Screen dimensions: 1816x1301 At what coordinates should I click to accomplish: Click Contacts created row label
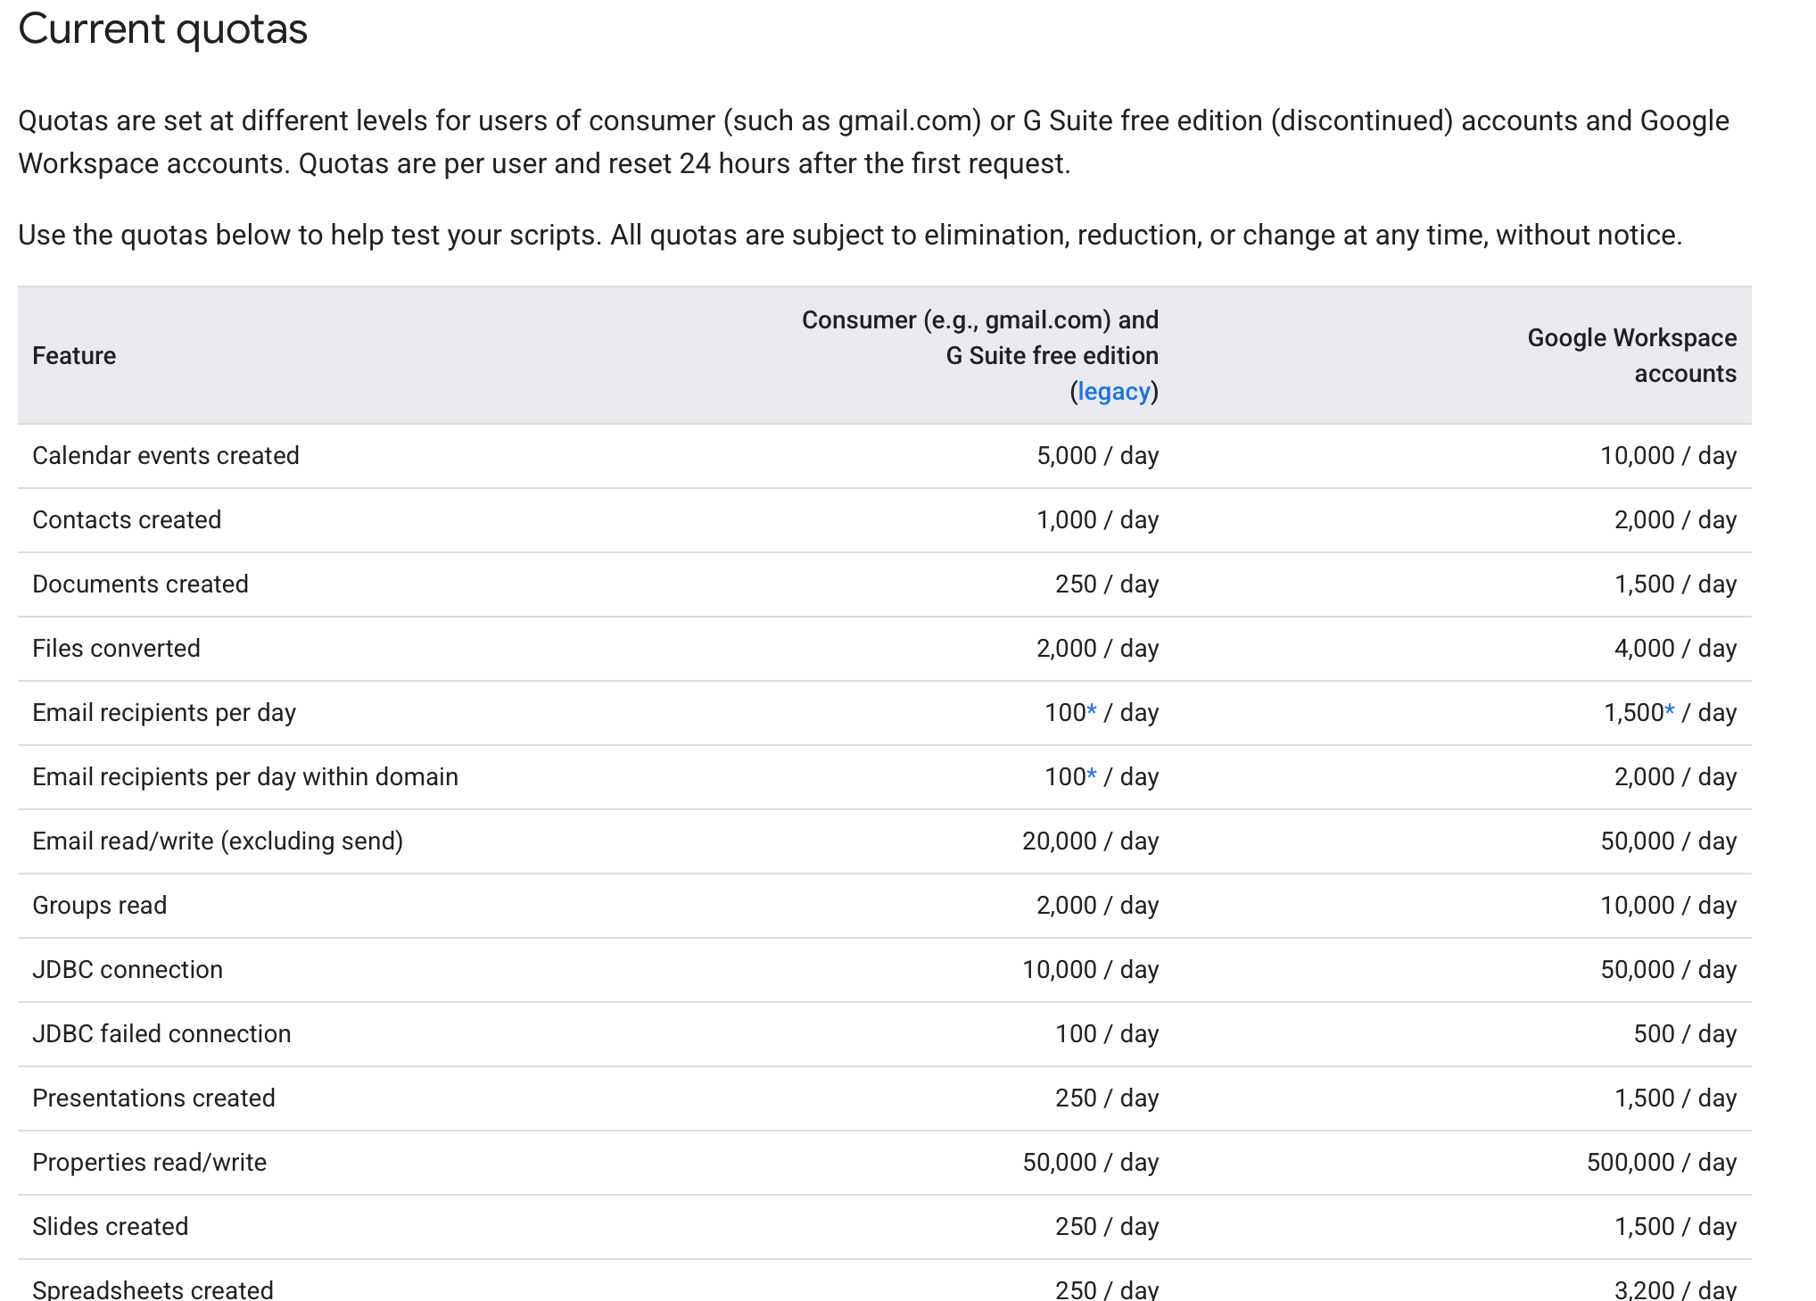tap(127, 520)
